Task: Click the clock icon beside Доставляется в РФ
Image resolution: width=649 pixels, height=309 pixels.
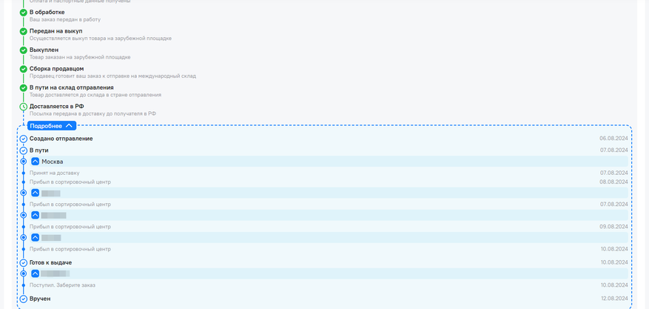Action: pyautogui.click(x=24, y=107)
